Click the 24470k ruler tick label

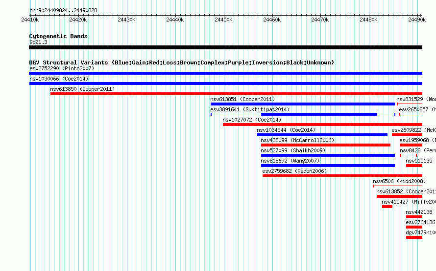(x=320, y=20)
